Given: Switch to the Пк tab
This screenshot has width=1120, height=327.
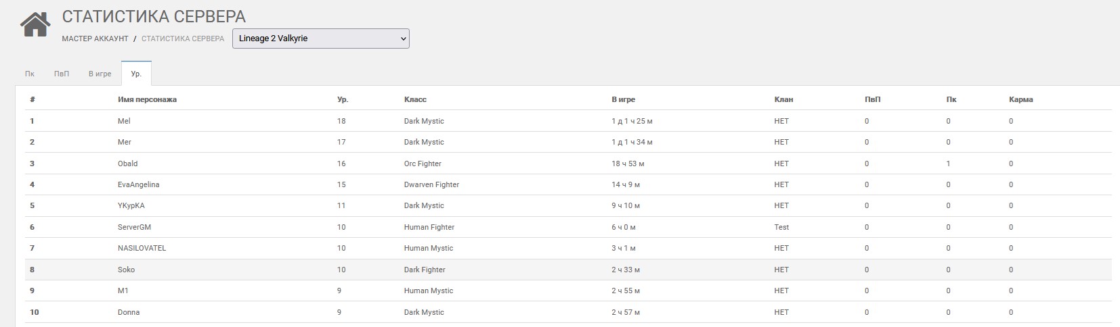Looking at the screenshot, I should point(30,74).
